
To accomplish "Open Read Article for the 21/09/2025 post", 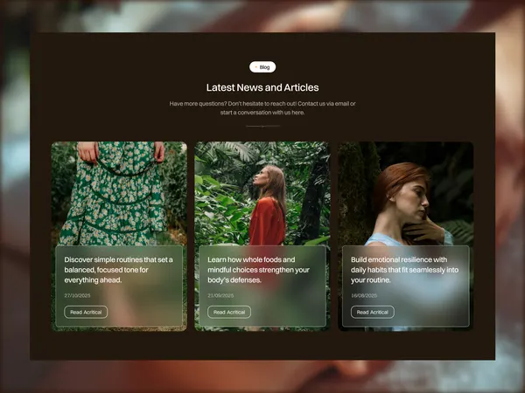I will tap(229, 312).
